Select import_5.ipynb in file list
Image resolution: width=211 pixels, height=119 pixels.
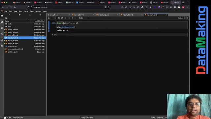pos(25,41)
